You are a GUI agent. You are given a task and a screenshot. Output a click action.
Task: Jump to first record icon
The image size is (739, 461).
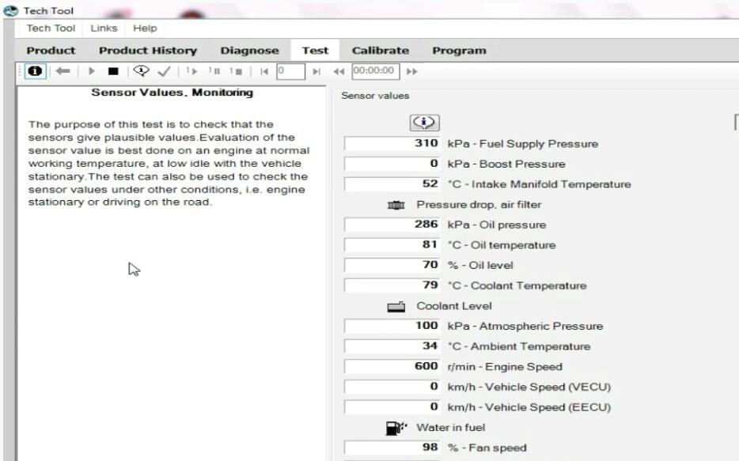point(264,72)
